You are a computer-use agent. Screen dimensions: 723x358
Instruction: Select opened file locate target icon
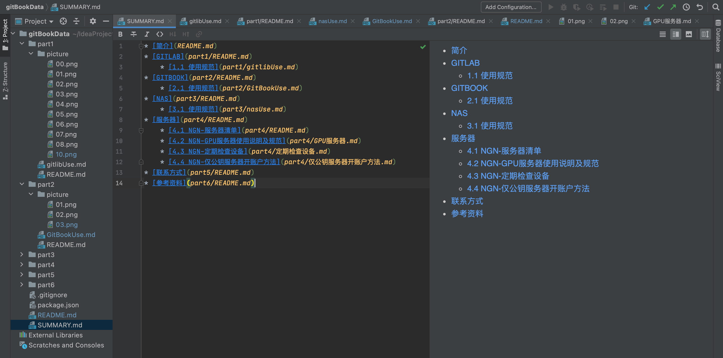point(63,21)
